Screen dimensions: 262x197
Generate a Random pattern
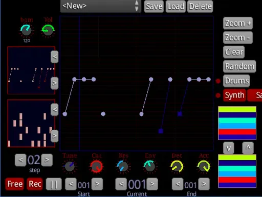coord(239,66)
